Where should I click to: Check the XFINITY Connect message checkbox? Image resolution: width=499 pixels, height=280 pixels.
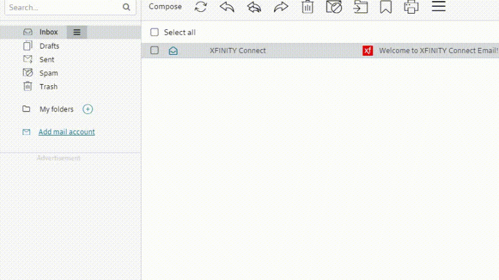[x=155, y=50]
